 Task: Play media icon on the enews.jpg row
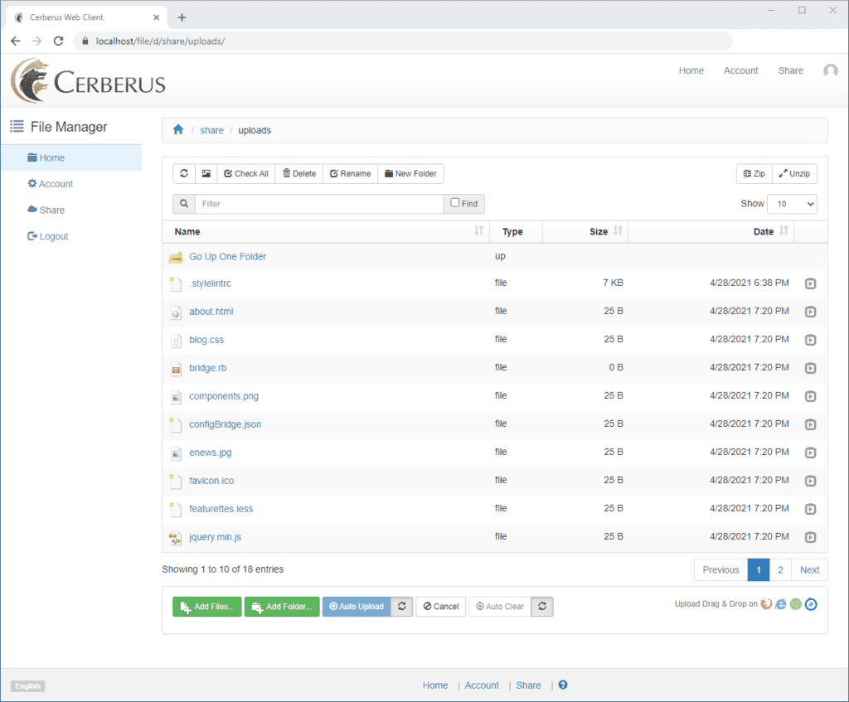click(x=810, y=453)
